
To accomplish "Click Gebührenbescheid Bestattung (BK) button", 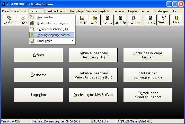I will pyautogui.click(x=93, y=55).
